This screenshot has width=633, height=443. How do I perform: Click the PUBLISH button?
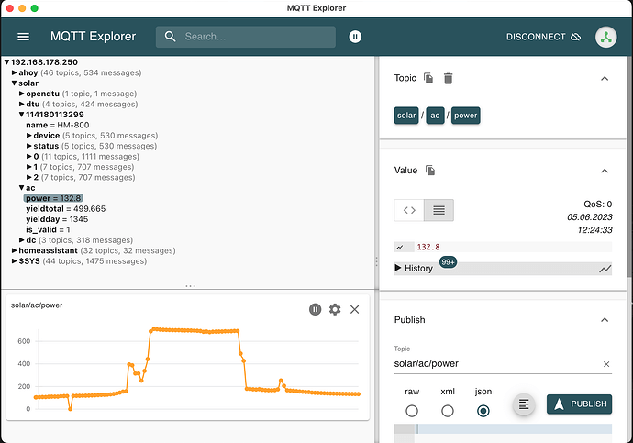(579, 404)
